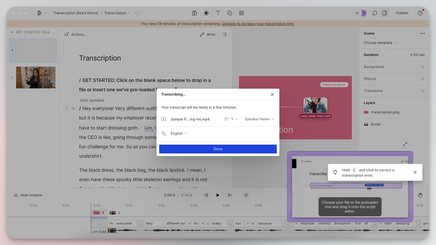The image size is (436, 245).
Task: Open the media library icon in the toolbar
Action: [194, 13]
